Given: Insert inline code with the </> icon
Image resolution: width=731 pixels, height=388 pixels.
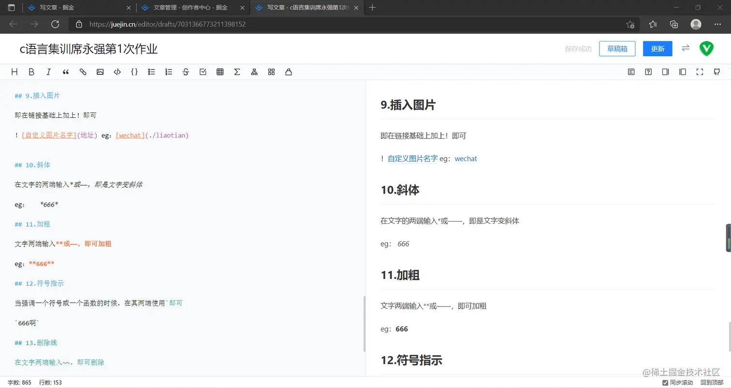Looking at the screenshot, I should [x=117, y=72].
